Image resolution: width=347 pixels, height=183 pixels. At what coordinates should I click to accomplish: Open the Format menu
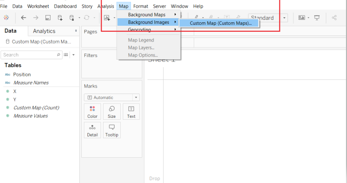[x=141, y=6]
